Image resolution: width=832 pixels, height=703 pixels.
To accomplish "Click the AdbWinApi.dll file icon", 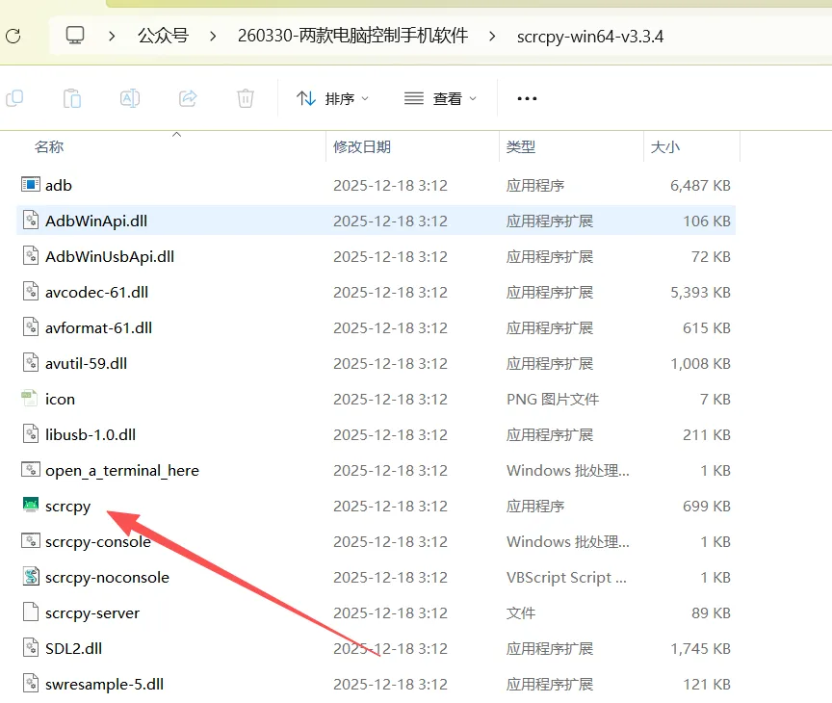I will [31, 221].
